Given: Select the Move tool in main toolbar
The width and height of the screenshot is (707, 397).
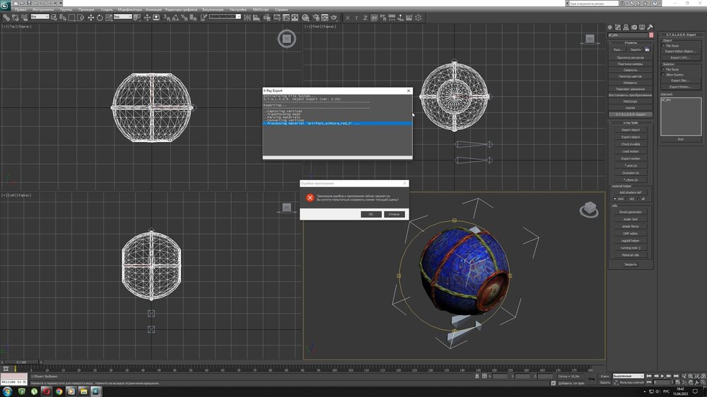Looking at the screenshot, I should point(90,17).
